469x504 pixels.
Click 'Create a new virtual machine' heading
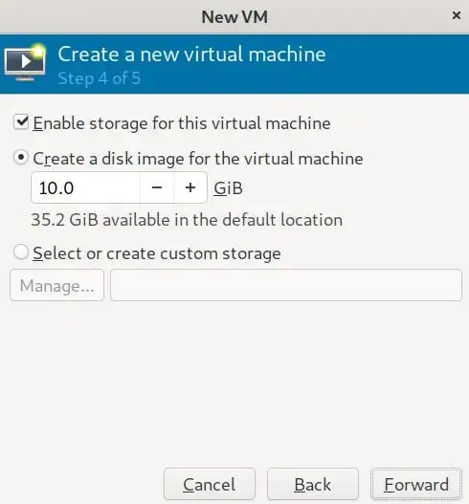191,54
